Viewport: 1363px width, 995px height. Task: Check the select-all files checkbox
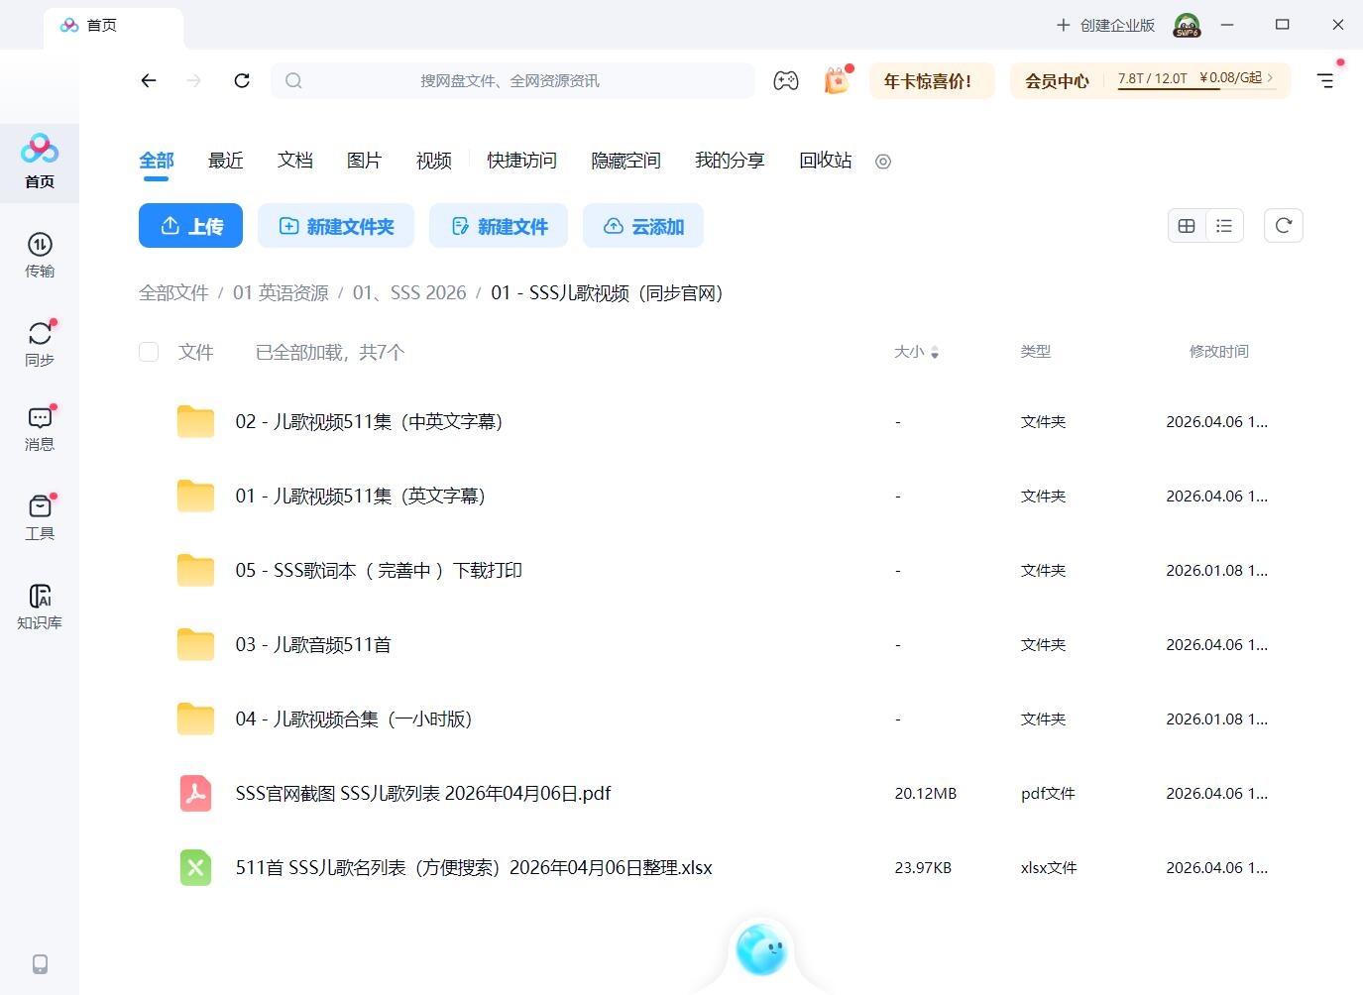148,352
